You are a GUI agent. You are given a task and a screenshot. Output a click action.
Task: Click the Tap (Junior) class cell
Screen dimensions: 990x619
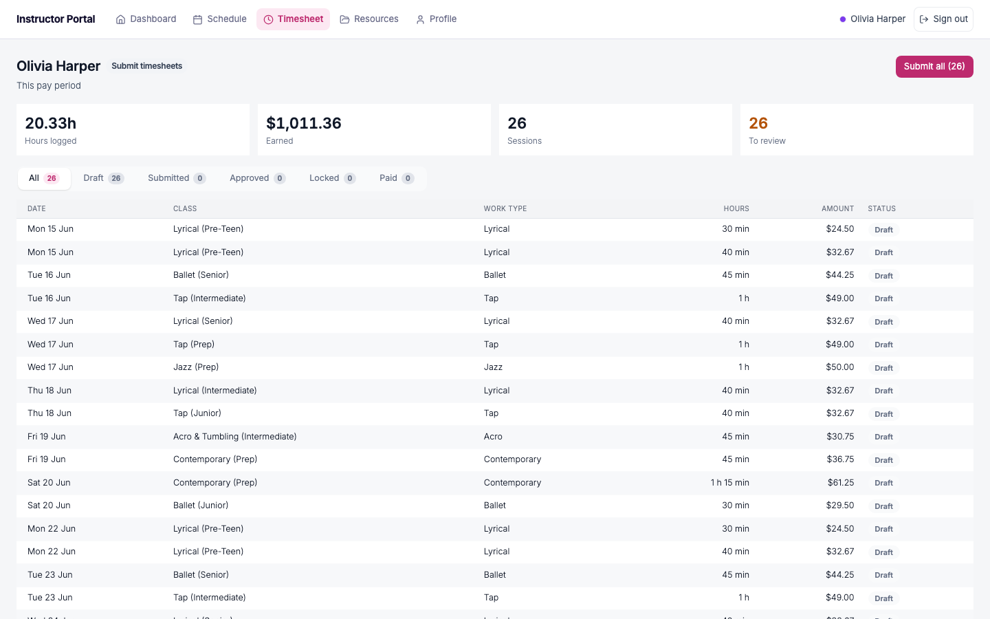coord(197,413)
